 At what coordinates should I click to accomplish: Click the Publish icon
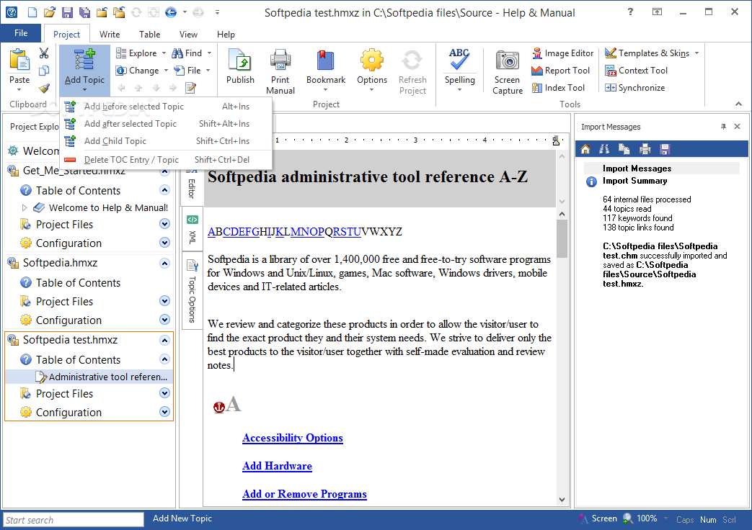coord(240,60)
